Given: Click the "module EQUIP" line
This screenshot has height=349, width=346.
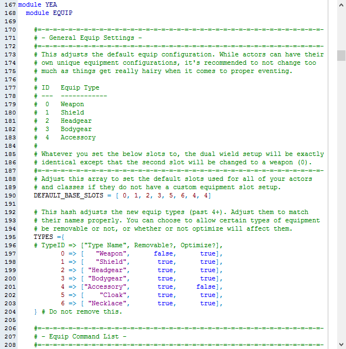Looking at the screenshot, I should click(x=49, y=13).
